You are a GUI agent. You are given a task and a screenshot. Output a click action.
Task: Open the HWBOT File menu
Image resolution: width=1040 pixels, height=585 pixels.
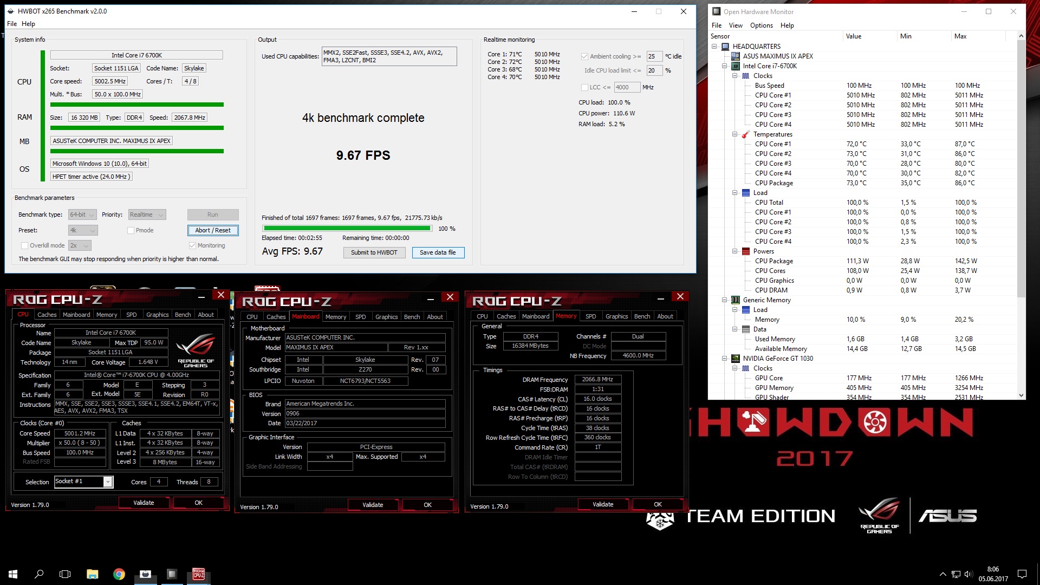[x=12, y=24]
